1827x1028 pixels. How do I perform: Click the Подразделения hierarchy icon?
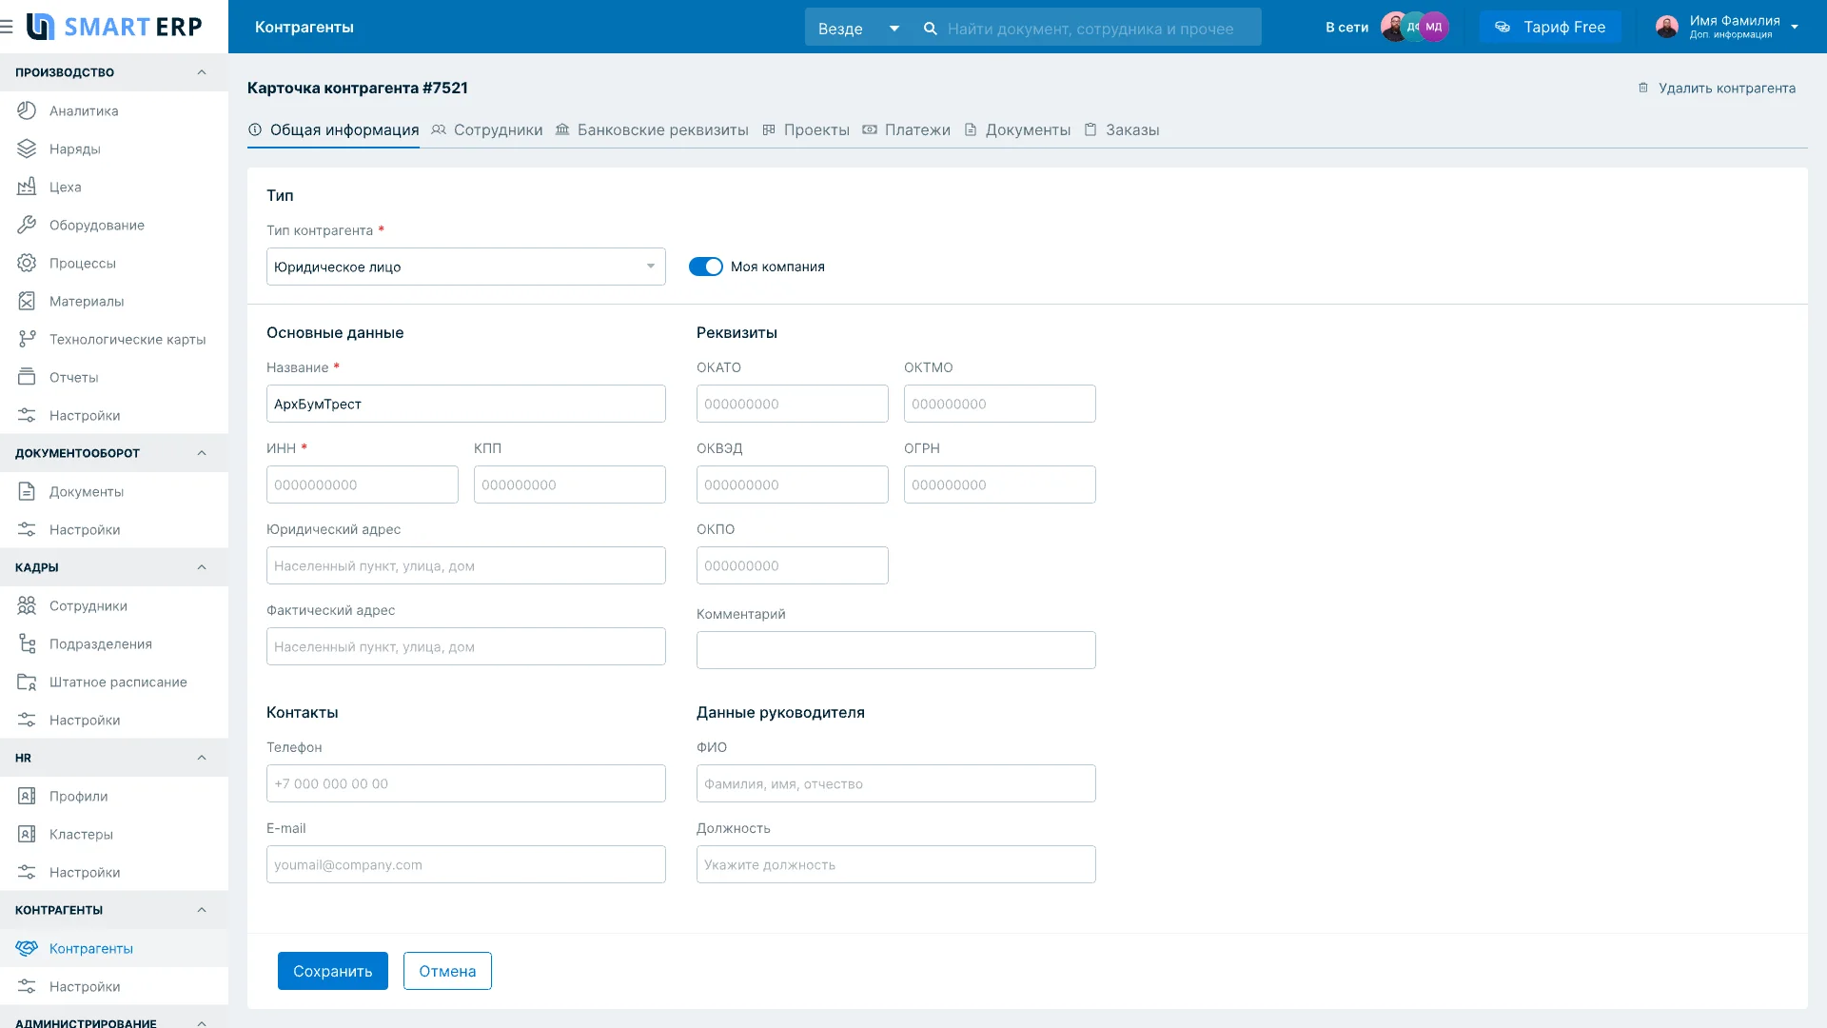(27, 643)
